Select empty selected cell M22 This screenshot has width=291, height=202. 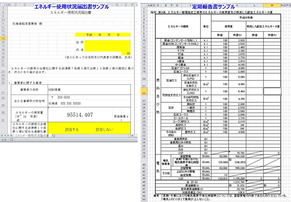click(272, 91)
